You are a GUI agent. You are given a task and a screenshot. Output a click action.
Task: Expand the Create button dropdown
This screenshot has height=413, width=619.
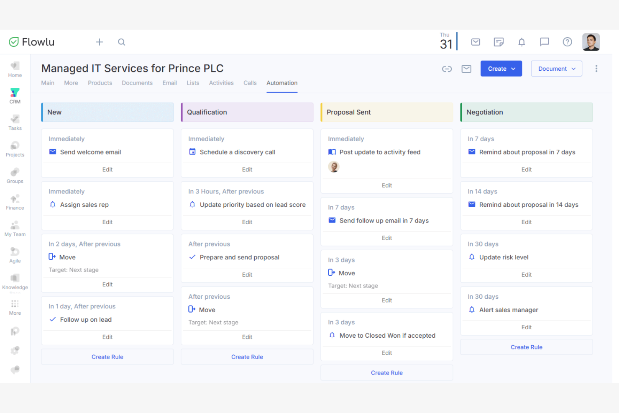[x=501, y=69]
